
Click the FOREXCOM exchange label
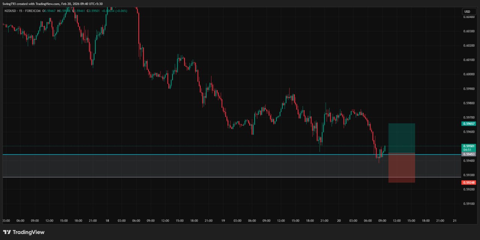34,11
